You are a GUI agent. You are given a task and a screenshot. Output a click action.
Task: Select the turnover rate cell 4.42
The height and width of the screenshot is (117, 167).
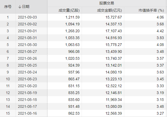(161, 31)
